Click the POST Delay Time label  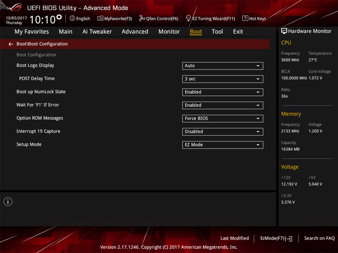click(37, 79)
